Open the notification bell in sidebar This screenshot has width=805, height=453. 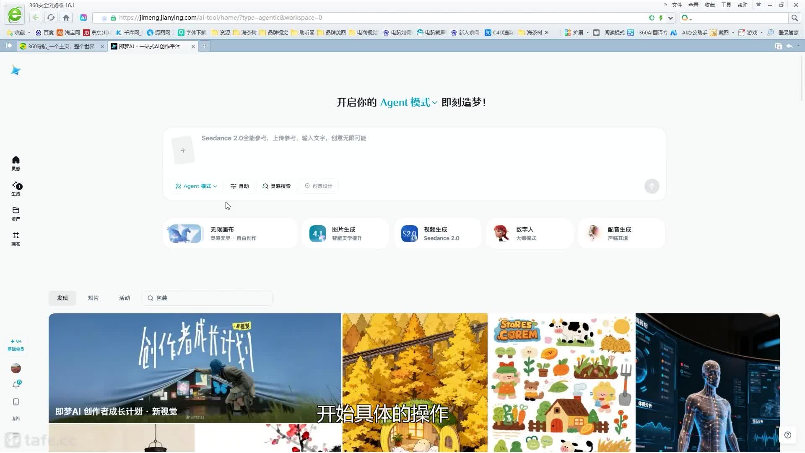pos(16,385)
